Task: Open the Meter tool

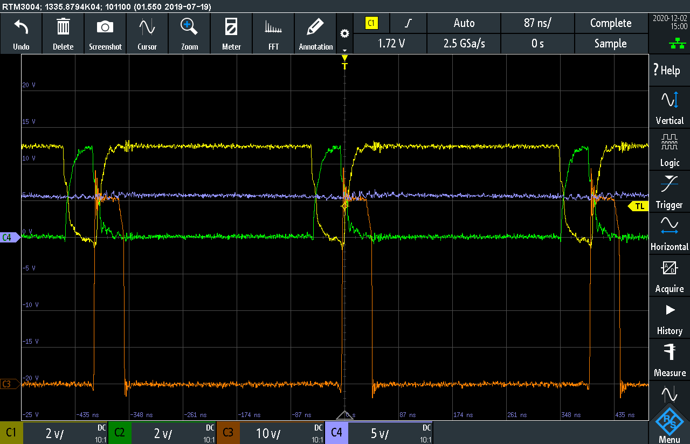Action: [231, 33]
